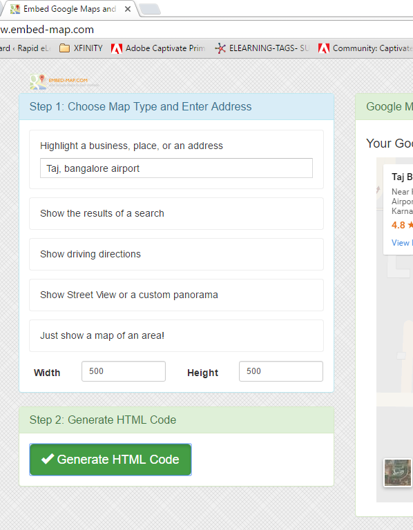Click the Taj, bangalore airport address field
The height and width of the screenshot is (530, 413).
(176, 168)
